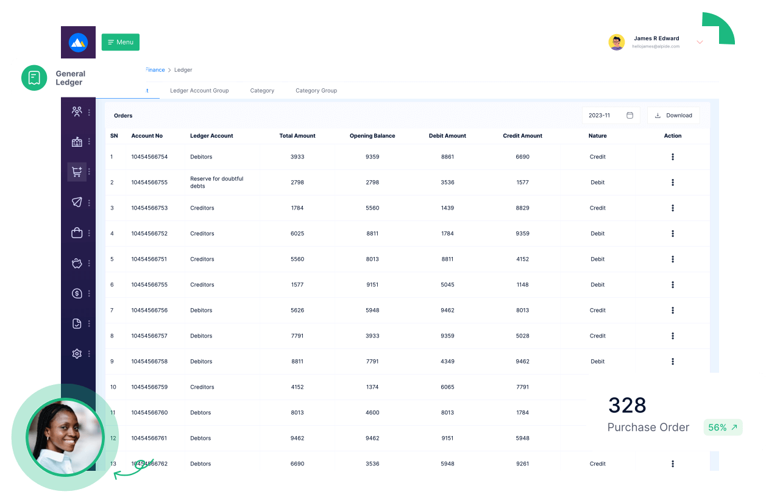This screenshot has width=780, height=497.
Task: Click credit amount 8829
Action: click(522, 208)
